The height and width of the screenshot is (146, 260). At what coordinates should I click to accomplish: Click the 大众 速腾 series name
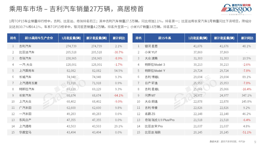click(x=151, y=58)
